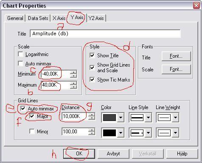This screenshot has width=202, height=163.
Task: Uncheck Show Title option
Action: coord(92,55)
